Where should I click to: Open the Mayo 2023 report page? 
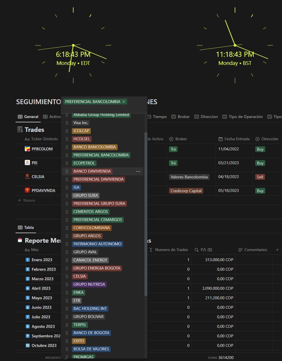(x=42, y=298)
